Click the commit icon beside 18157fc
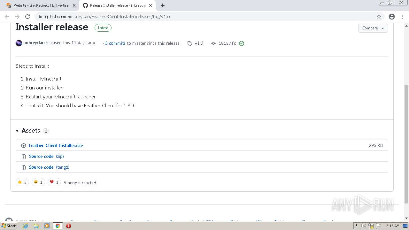Viewport: 409px width, 230px height. click(x=213, y=43)
